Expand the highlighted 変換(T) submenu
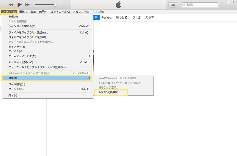The width and height of the screenshot is (237, 156). (x=47, y=78)
